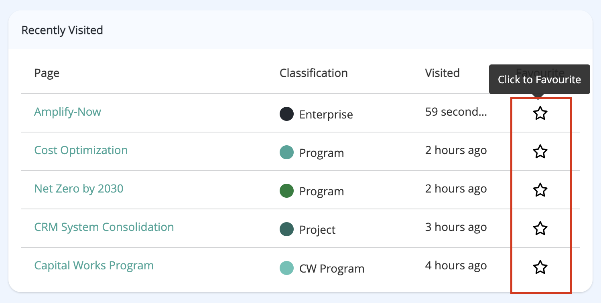This screenshot has height=303, width=601.
Task: Open the Cost Optimization link
Action: (x=81, y=150)
